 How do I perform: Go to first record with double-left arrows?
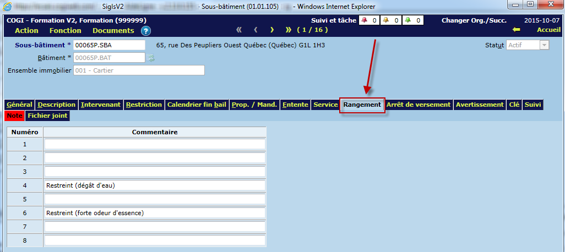point(239,30)
